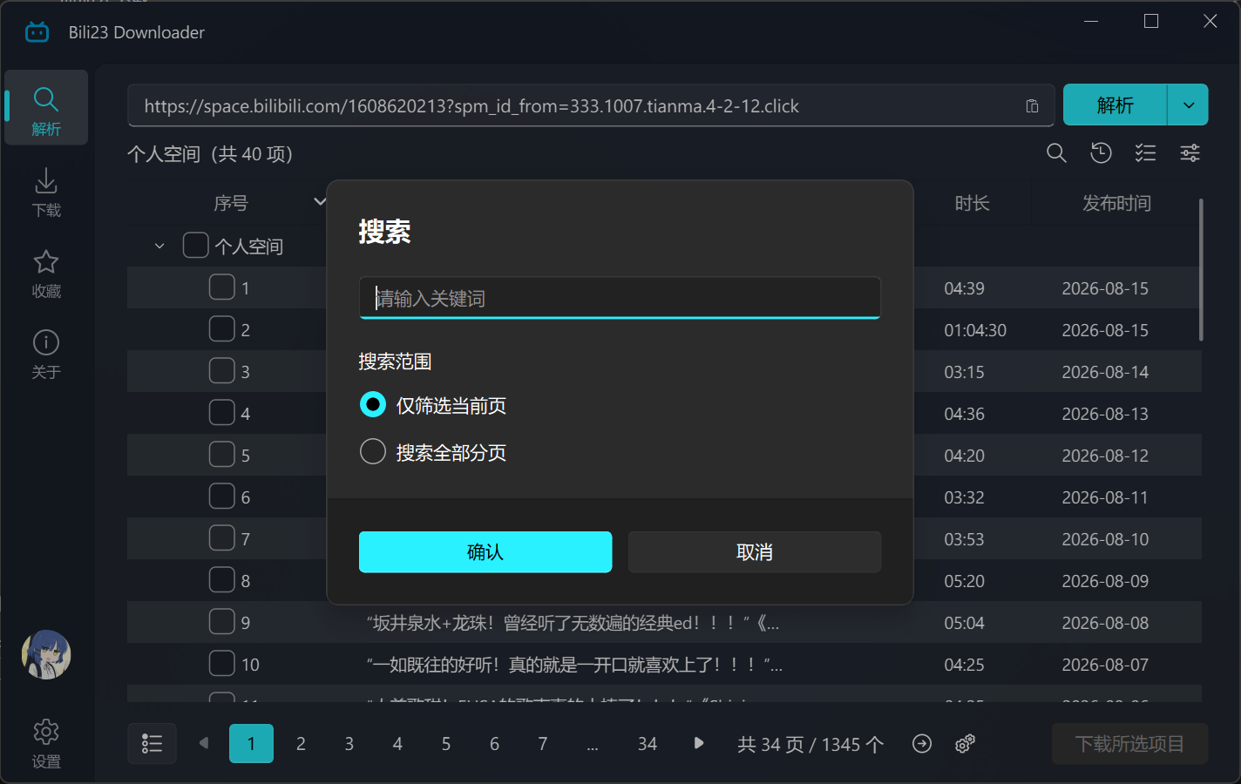
Task: Open the pagination settings gear icon
Action: [x=965, y=743]
